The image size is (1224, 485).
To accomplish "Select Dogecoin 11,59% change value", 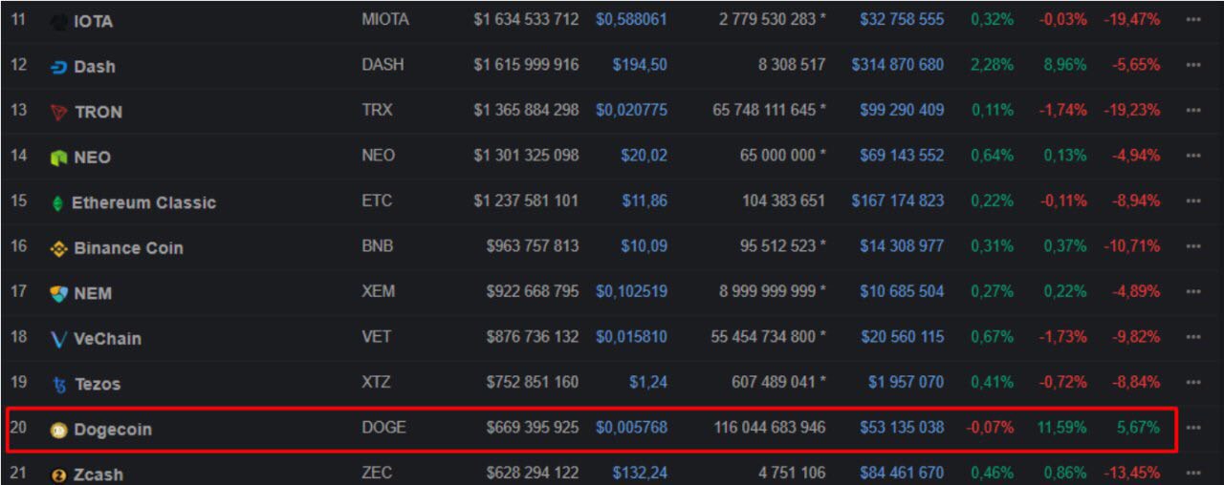I will tap(1062, 428).
